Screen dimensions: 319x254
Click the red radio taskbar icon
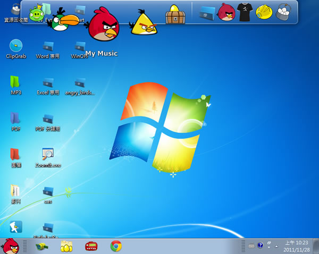[91, 245]
